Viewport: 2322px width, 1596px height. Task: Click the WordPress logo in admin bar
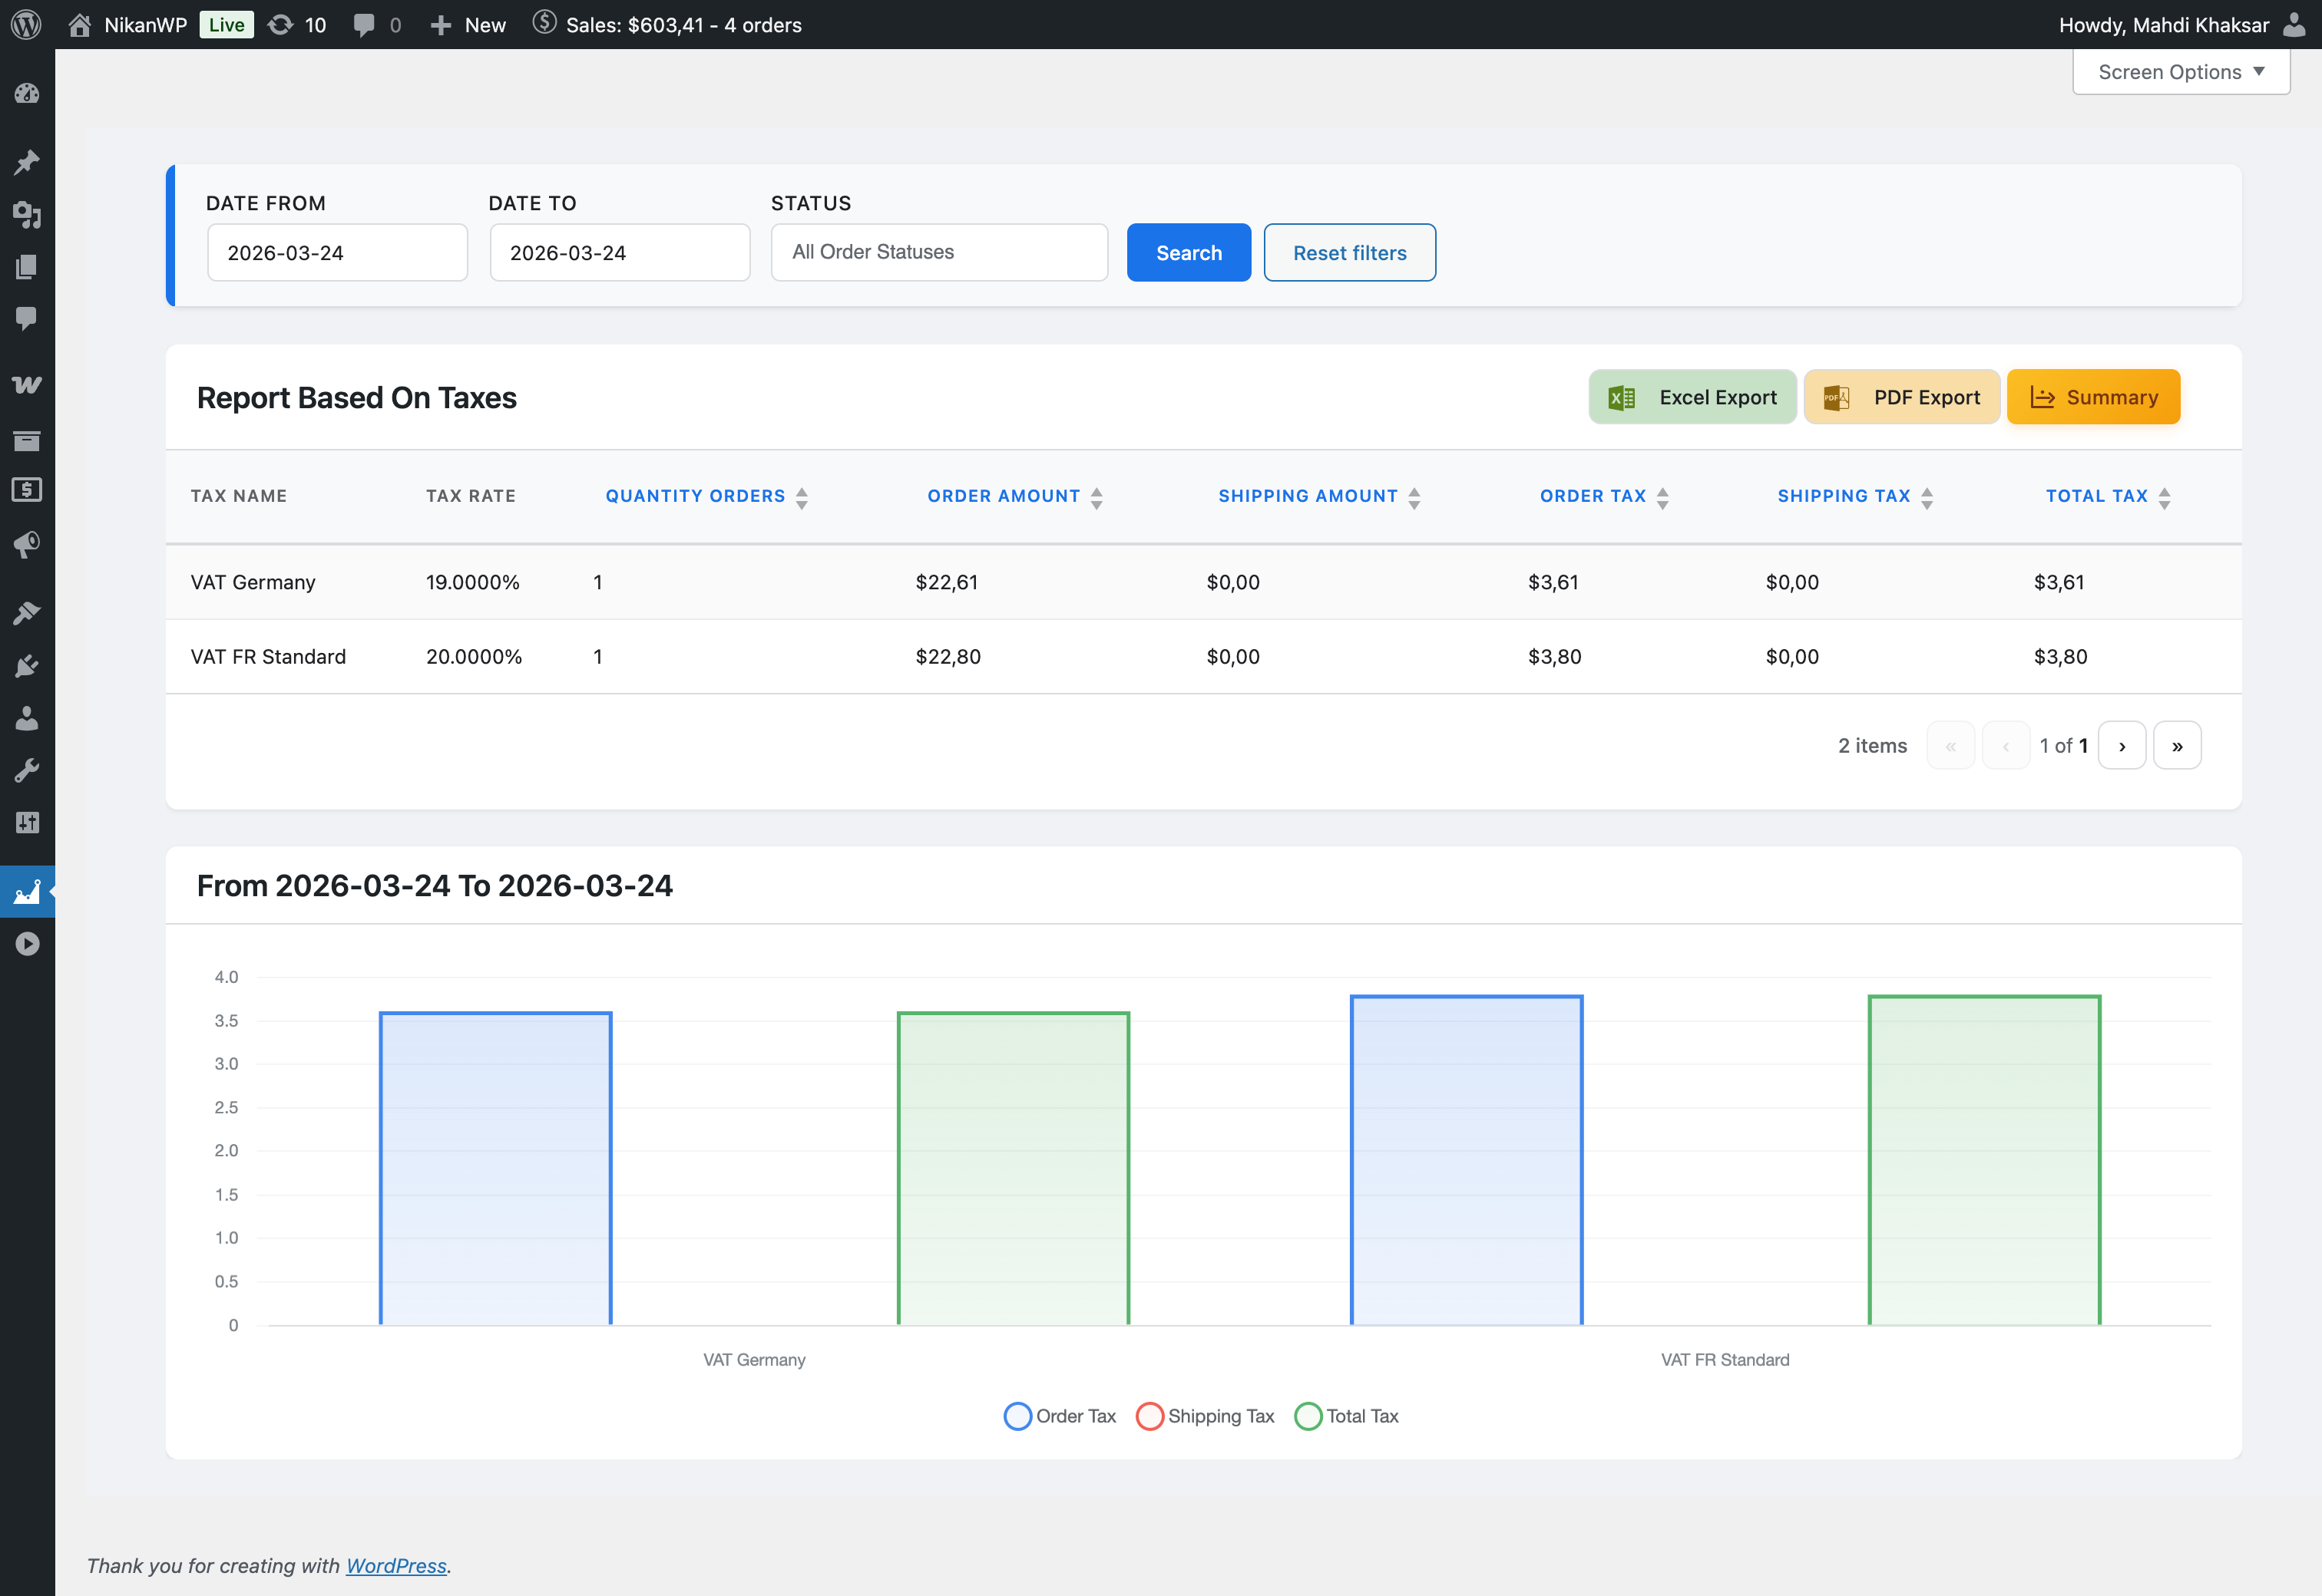point(26,24)
